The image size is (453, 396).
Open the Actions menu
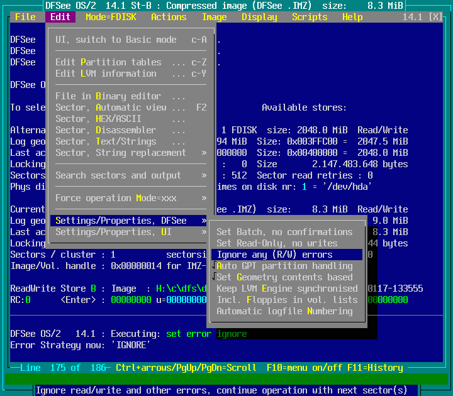coord(169,17)
